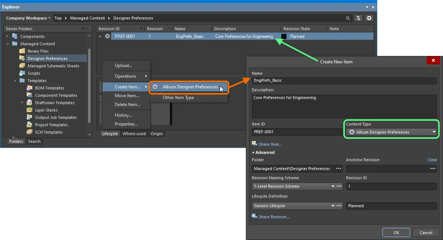Click the Managed Content folder icon
The width and height of the screenshot is (443, 240).
click(15, 44)
